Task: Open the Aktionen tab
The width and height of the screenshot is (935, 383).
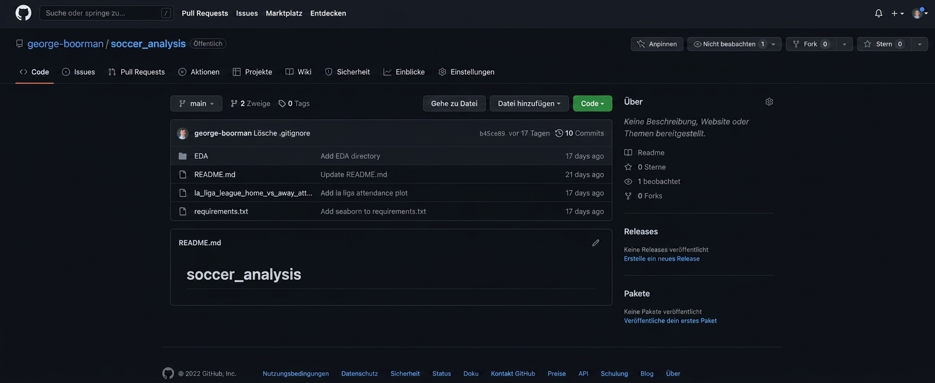Action: [x=199, y=72]
